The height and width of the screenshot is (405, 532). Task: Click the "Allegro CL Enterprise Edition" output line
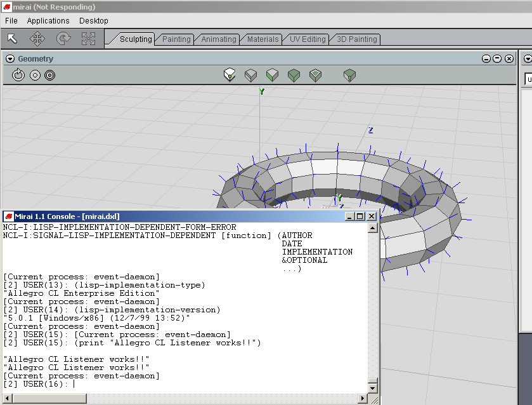coord(81,293)
